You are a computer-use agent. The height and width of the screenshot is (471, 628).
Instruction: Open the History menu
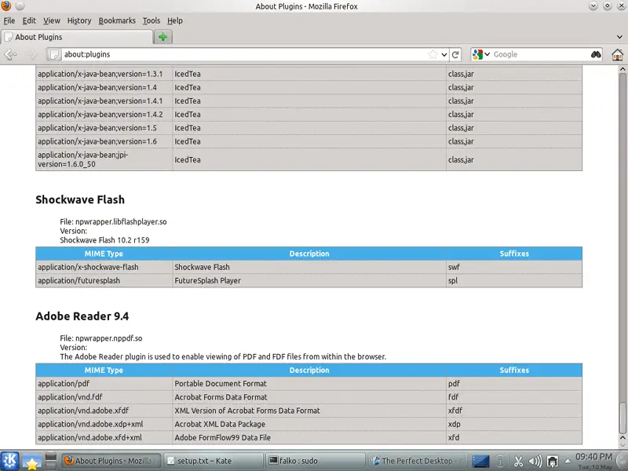coord(79,20)
